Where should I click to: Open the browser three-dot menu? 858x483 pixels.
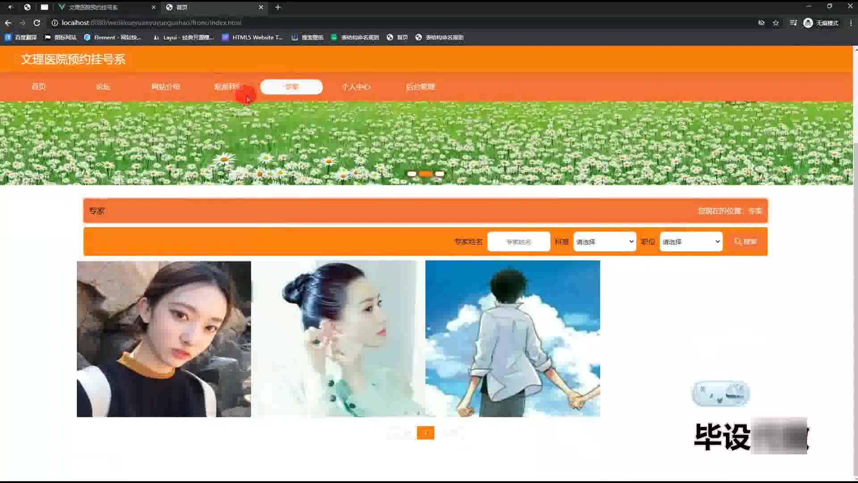pos(850,23)
